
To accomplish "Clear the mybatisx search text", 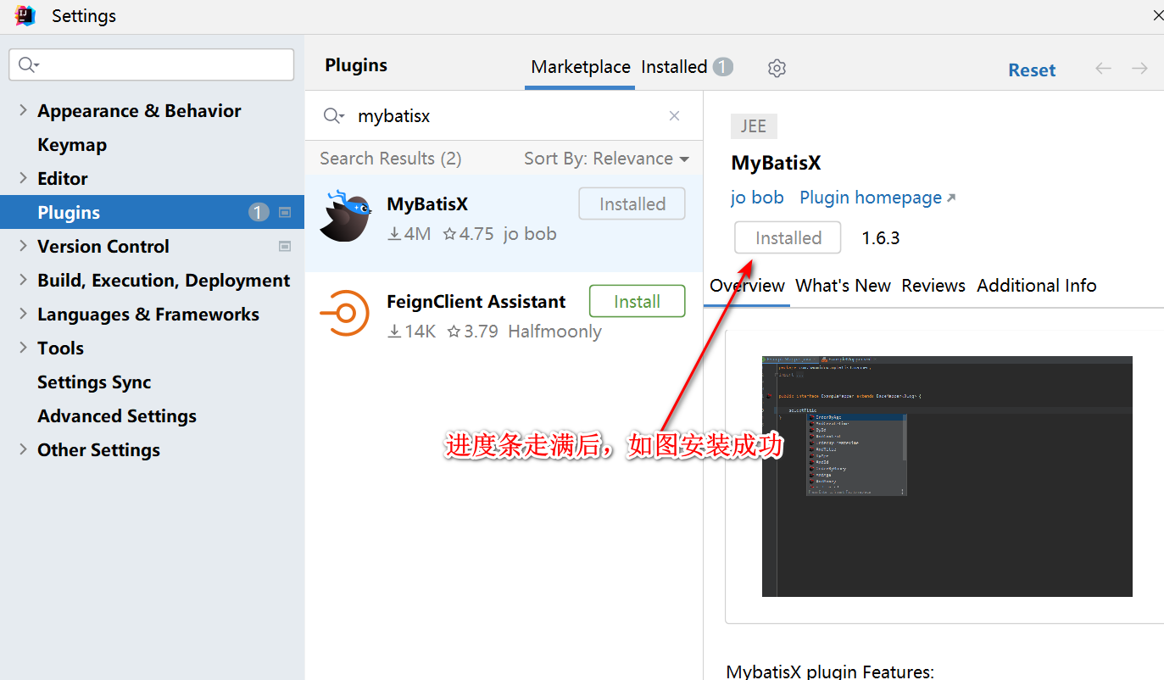I will click(x=675, y=116).
